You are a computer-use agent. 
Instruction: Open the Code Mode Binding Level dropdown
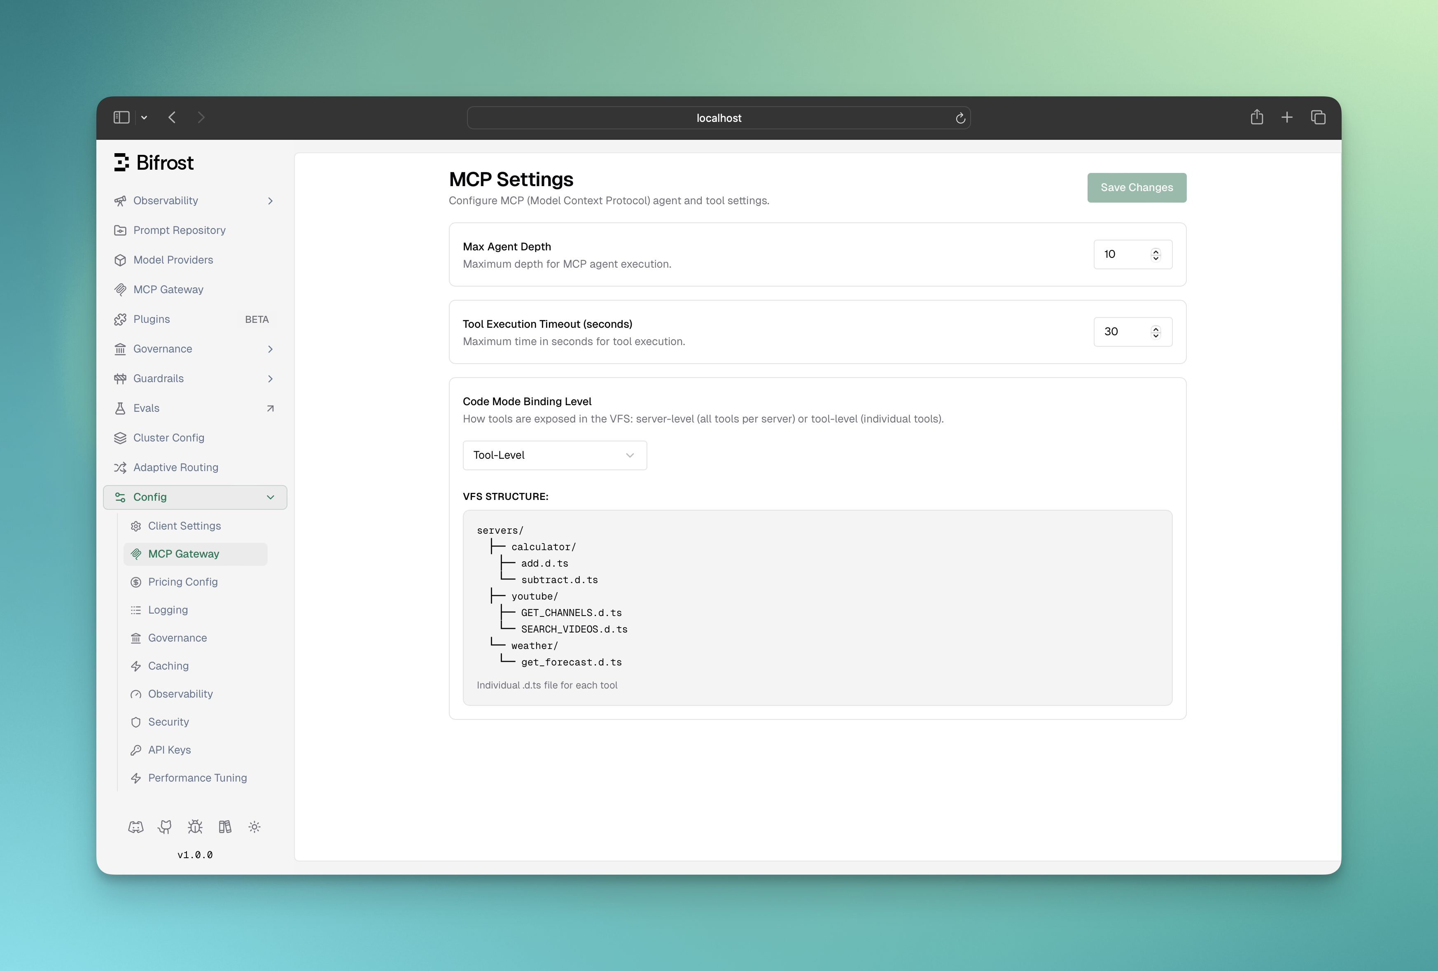554,455
